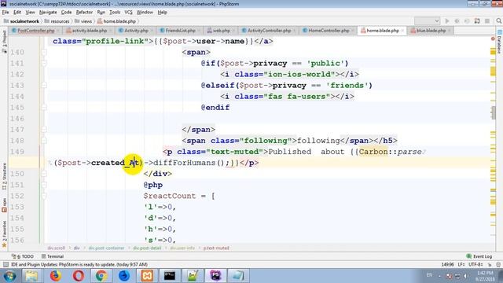Switch to activity.blade.php tab
Viewport: 503px width, 283px height.
pyautogui.click(x=89, y=31)
